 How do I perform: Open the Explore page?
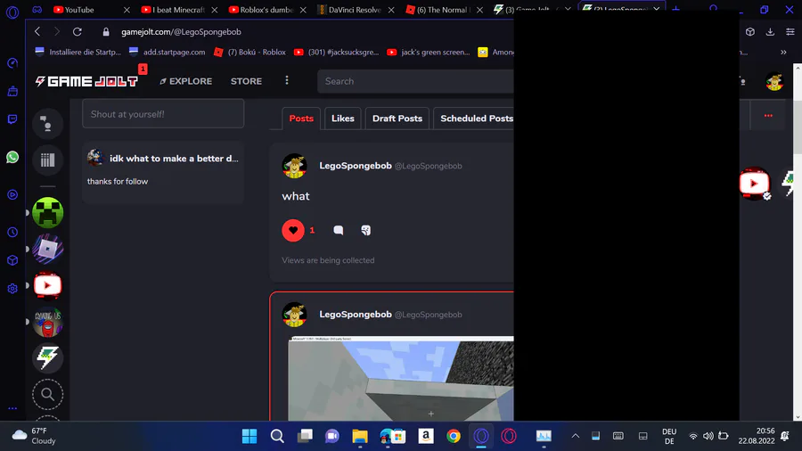[185, 81]
